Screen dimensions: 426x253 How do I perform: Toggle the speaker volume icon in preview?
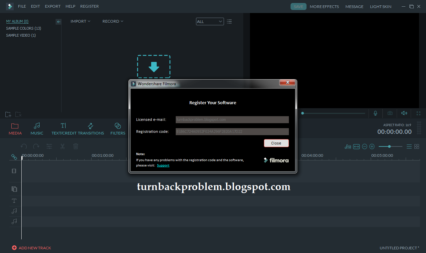[x=404, y=113]
